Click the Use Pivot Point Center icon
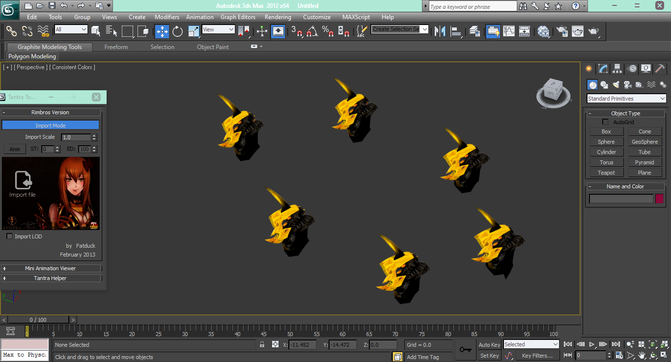The width and height of the screenshot is (671, 362). click(x=244, y=31)
